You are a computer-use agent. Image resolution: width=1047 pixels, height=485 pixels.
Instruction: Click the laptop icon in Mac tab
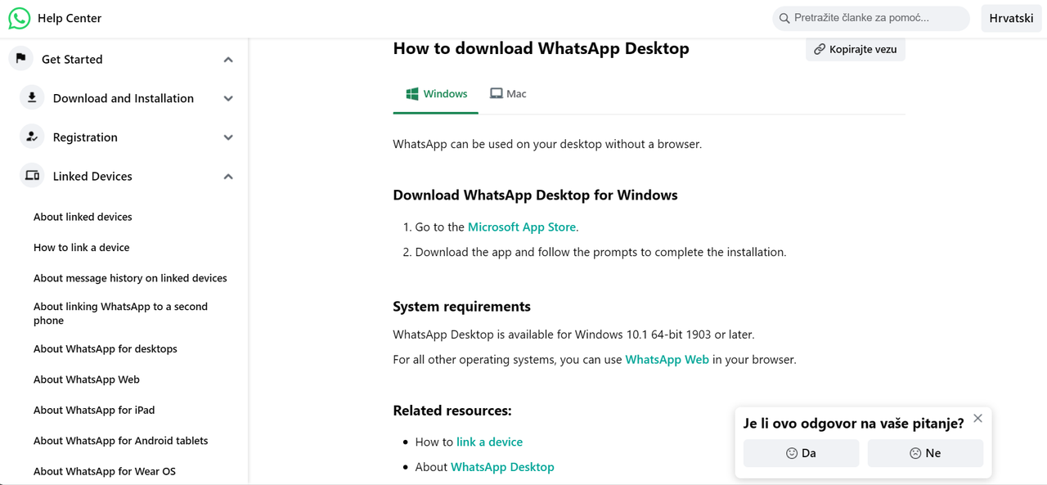tap(496, 94)
